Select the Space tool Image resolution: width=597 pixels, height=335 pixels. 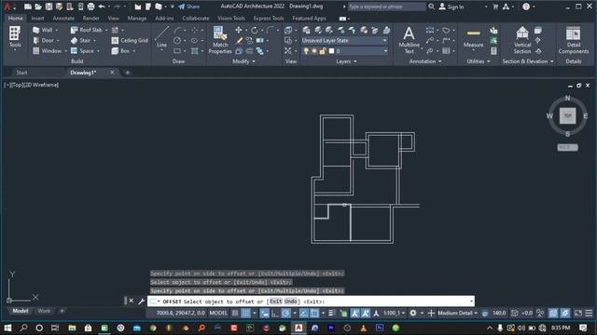[x=82, y=50]
